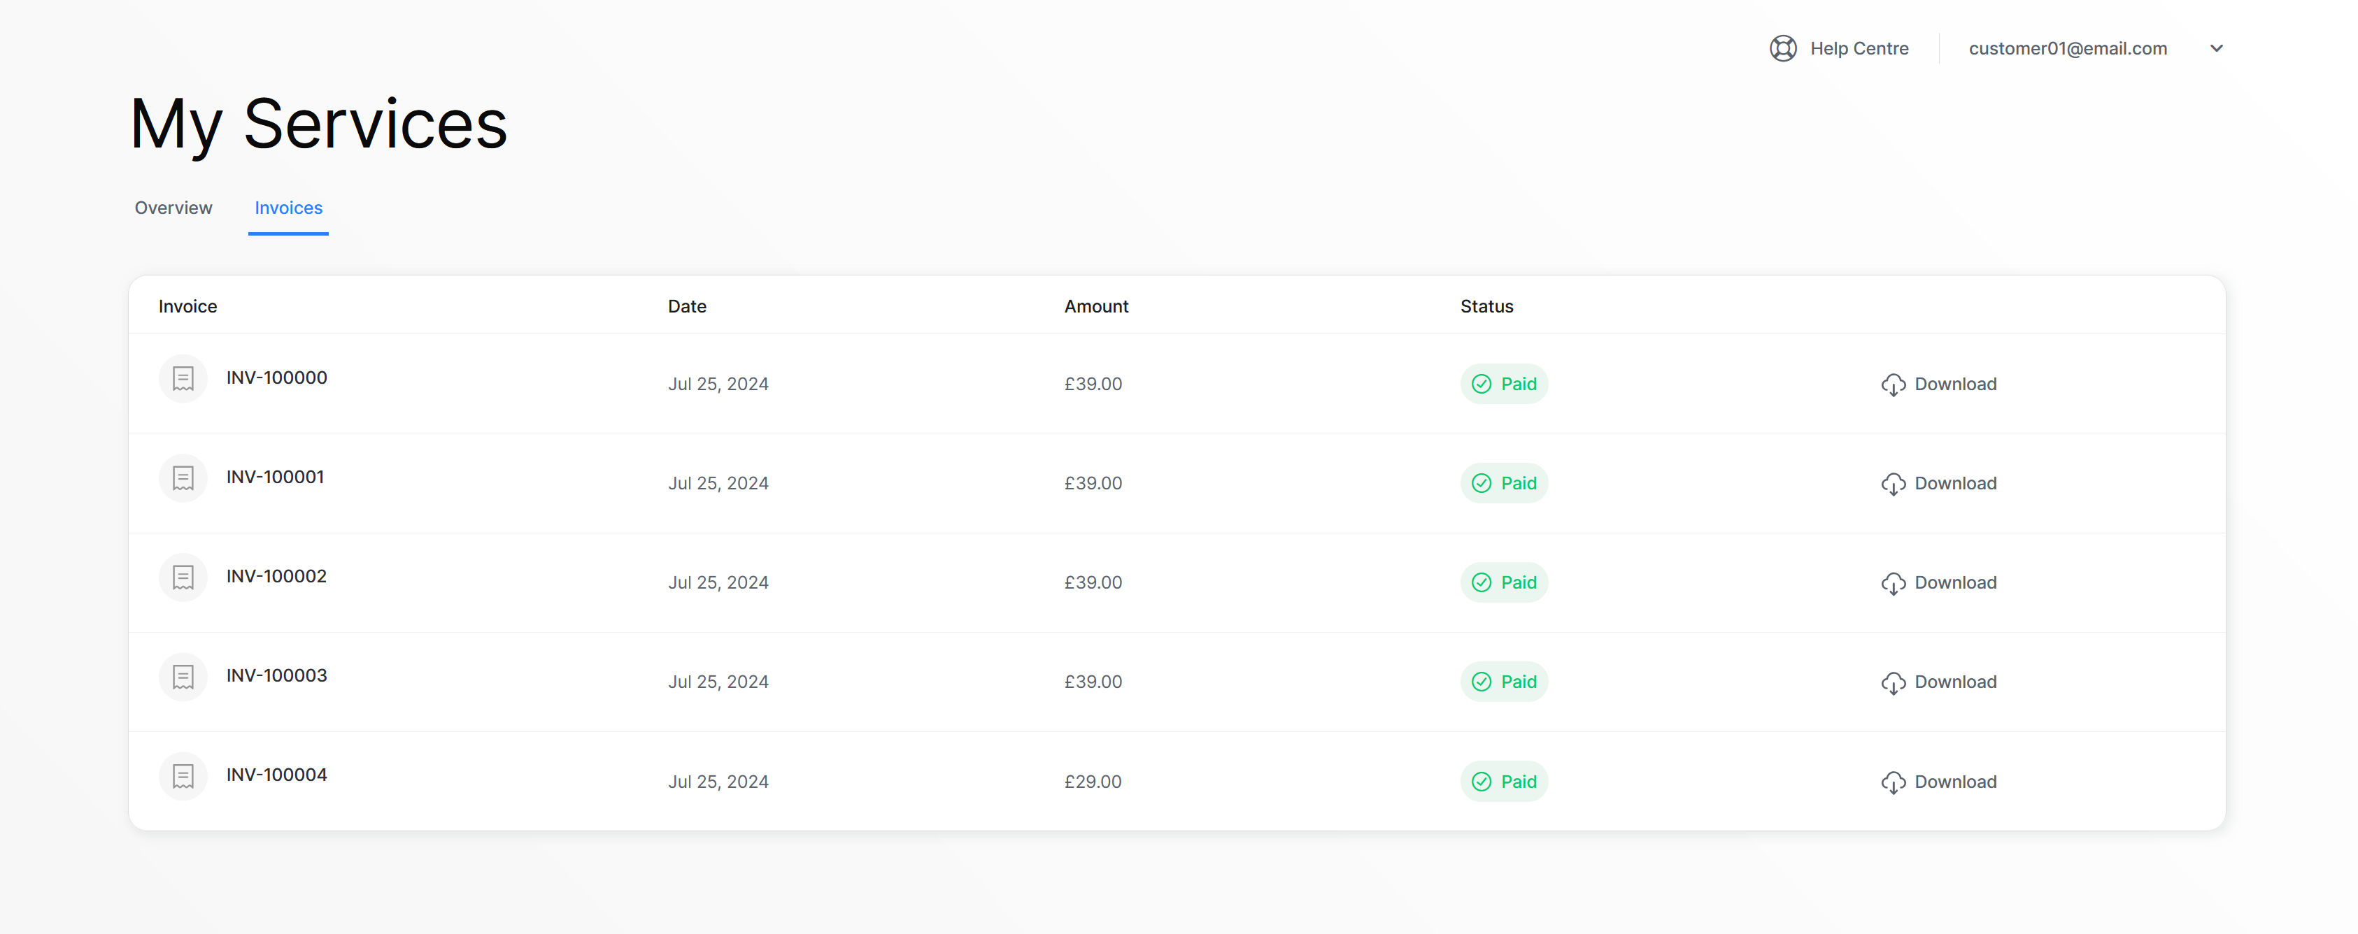Click the Paid checkmark icon for INV-100001
The height and width of the screenshot is (934, 2358).
pyautogui.click(x=1481, y=483)
